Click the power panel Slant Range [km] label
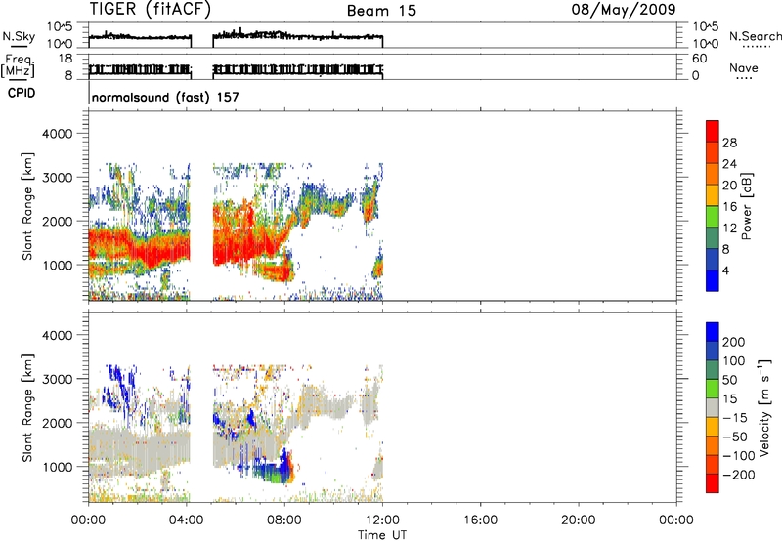The width and height of the screenshot is (782, 541). click(x=27, y=207)
